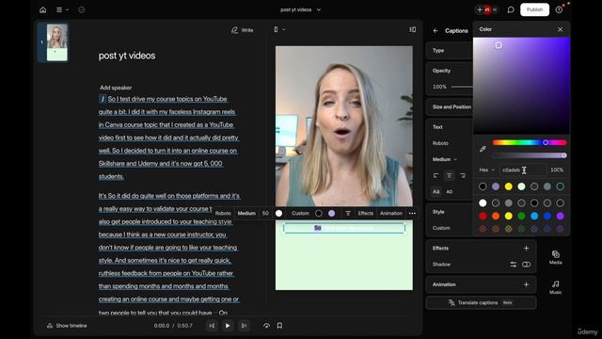The width and height of the screenshot is (602, 339).
Task: Select the 'Aa' mixed text case option
Action: 436,191
